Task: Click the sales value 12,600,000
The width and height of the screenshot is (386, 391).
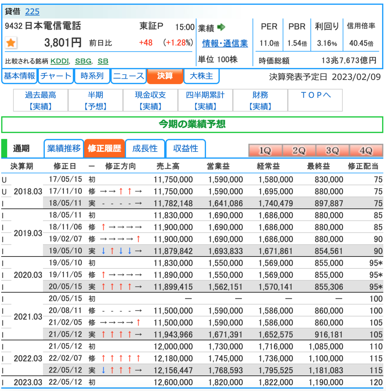Action: (x=173, y=383)
